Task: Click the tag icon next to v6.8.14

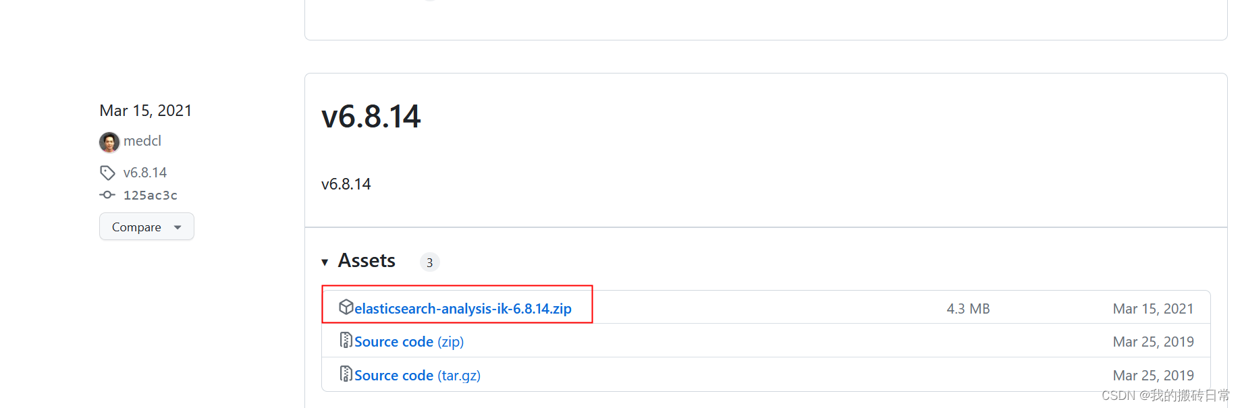Action: click(108, 173)
